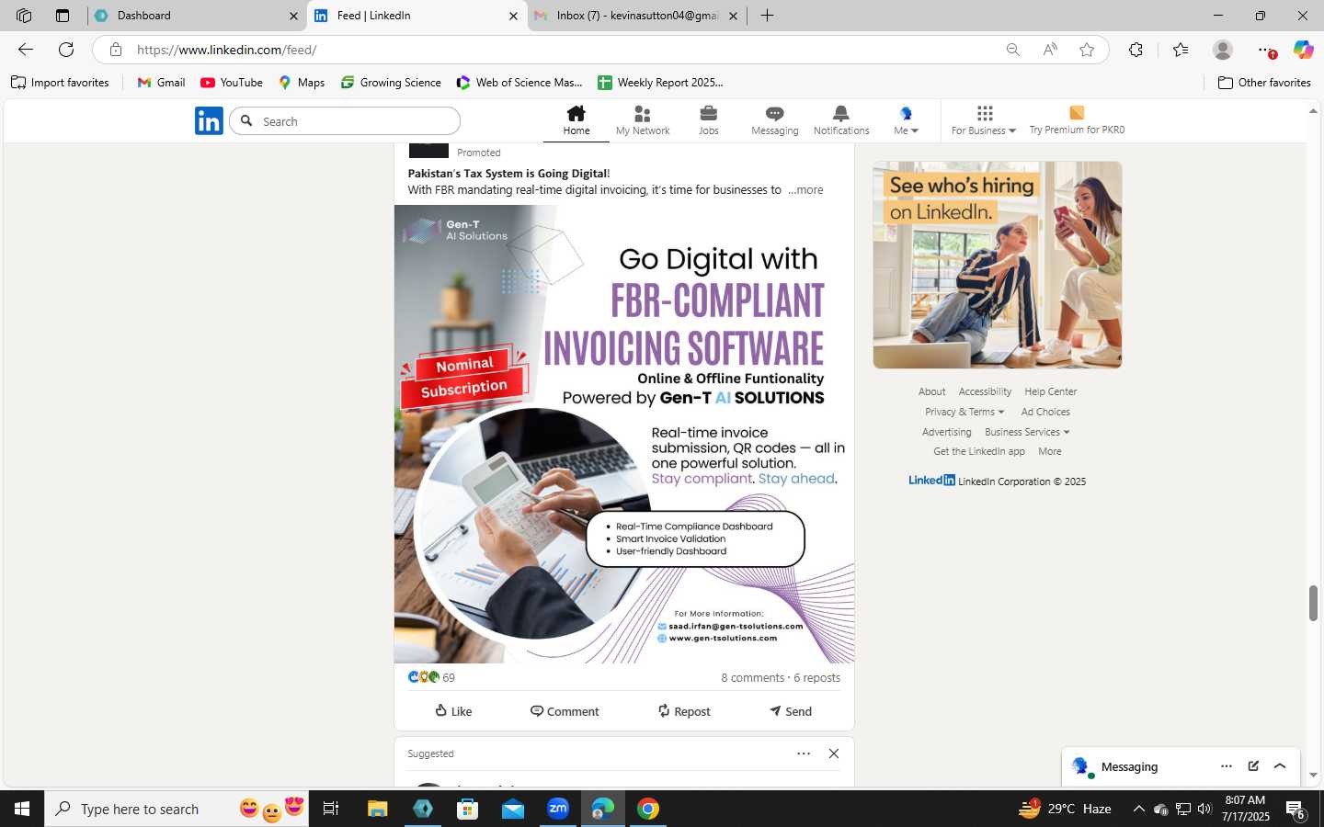1324x827 pixels.
Task: Open Ad Choices link
Action: [1045, 412]
